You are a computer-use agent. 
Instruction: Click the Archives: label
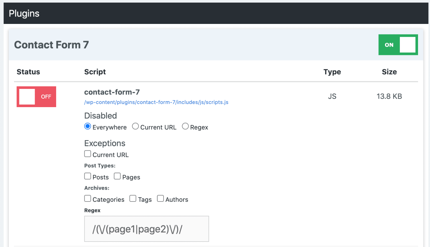click(97, 188)
